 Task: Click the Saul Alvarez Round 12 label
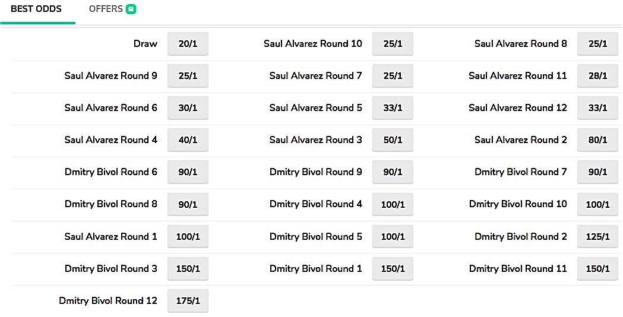[x=517, y=108]
